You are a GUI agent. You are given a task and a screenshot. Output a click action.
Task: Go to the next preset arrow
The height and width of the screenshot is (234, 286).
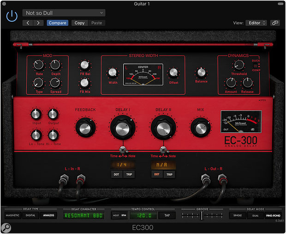38,23
